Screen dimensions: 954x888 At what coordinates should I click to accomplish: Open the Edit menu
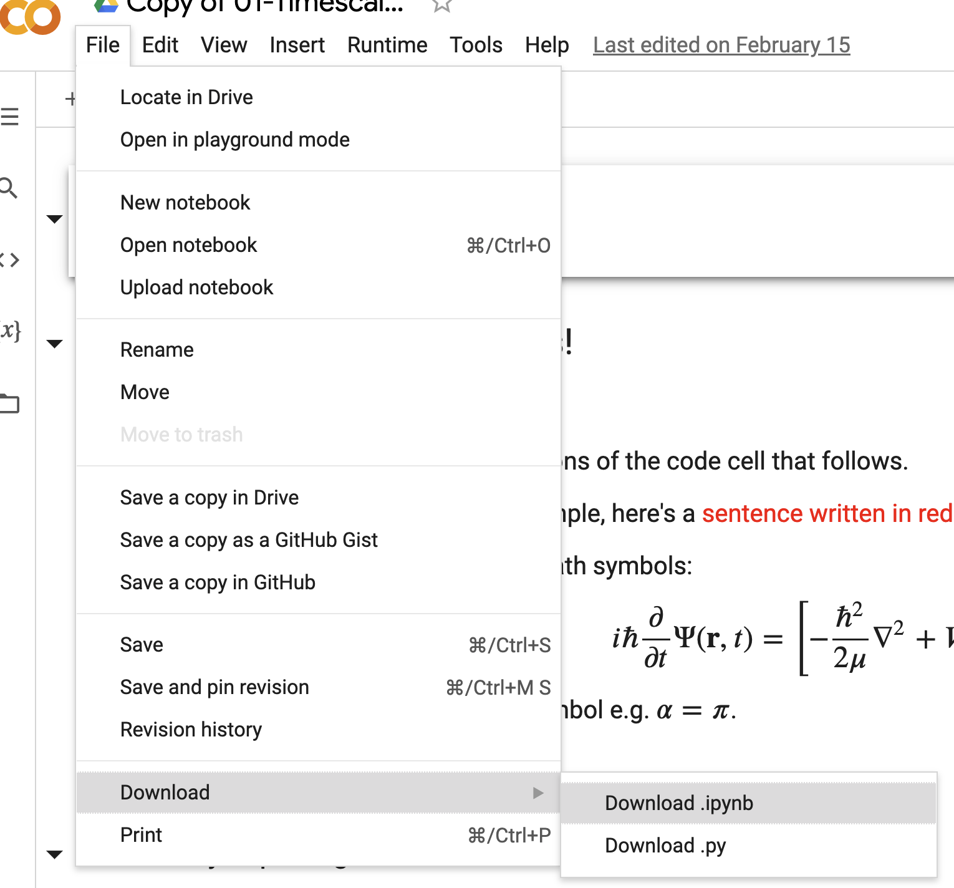(160, 46)
